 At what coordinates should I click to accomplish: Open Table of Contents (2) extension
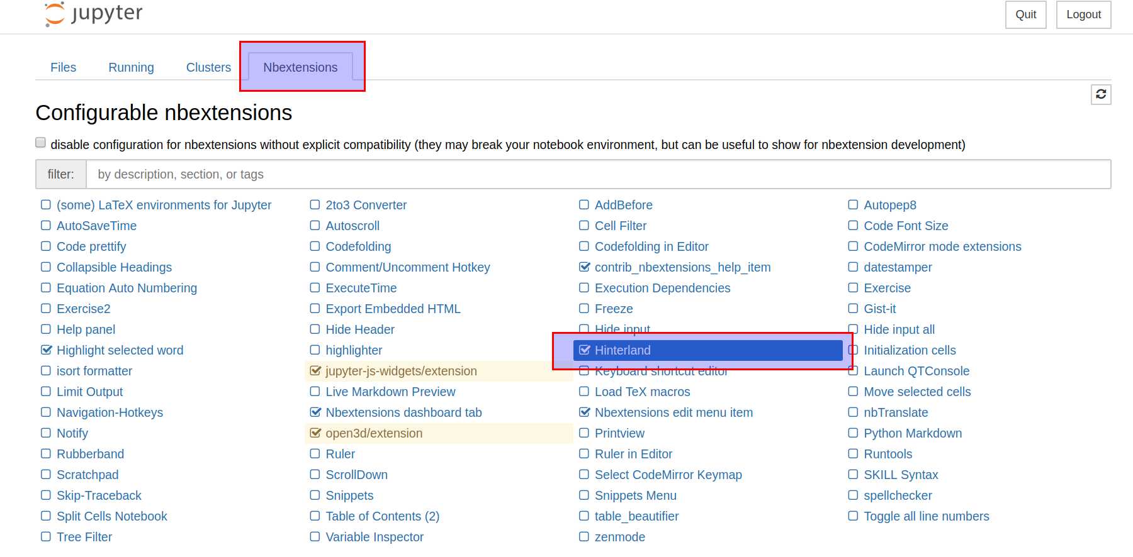click(x=383, y=516)
